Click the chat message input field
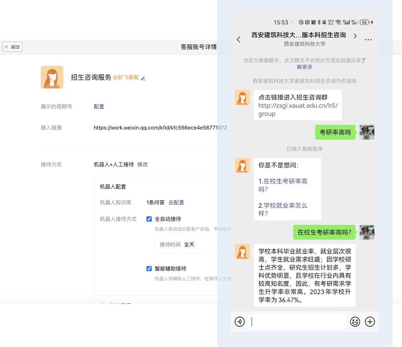The image size is (402, 347). pyautogui.click(x=297, y=321)
